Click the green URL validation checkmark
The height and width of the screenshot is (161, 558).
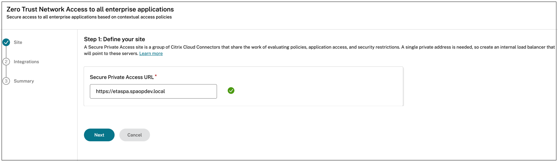231,91
